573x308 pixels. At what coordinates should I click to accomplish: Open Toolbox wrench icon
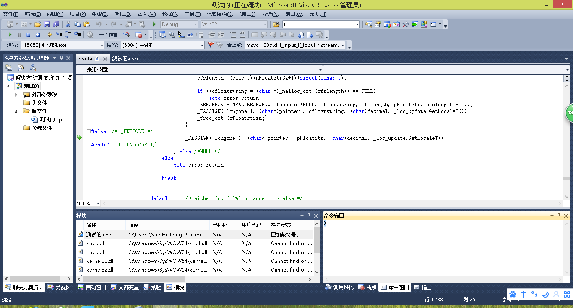(405, 24)
